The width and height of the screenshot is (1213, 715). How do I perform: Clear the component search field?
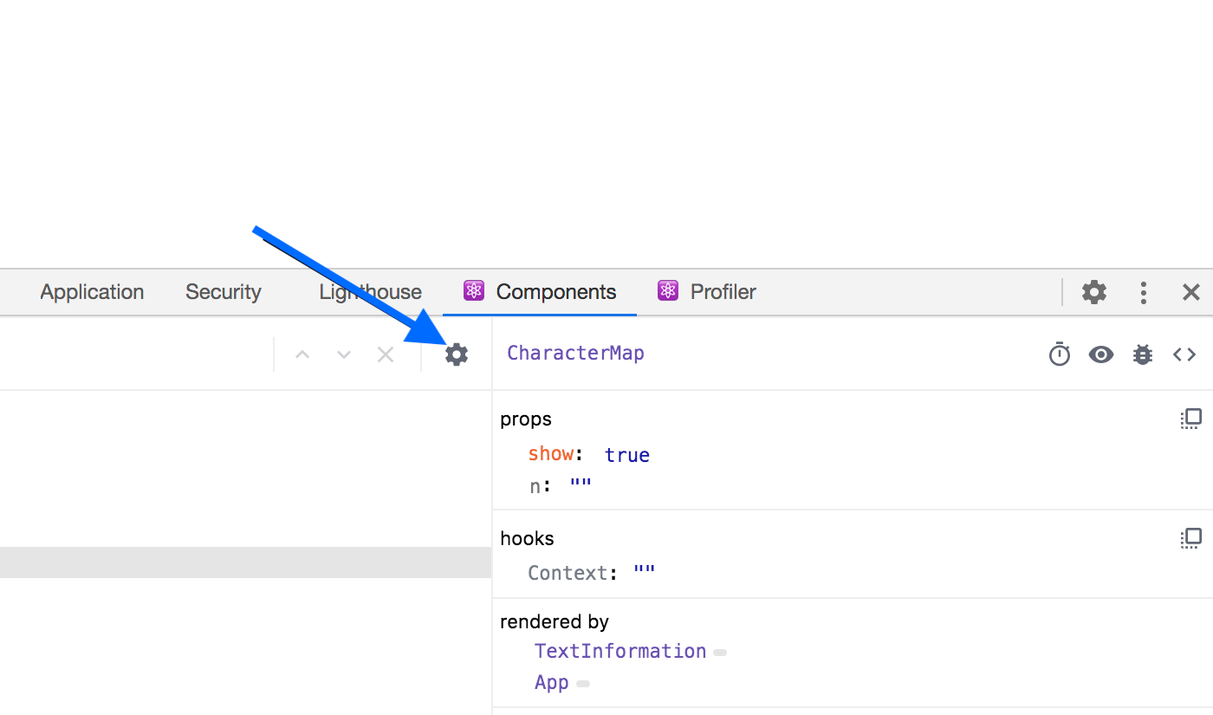(386, 354)
